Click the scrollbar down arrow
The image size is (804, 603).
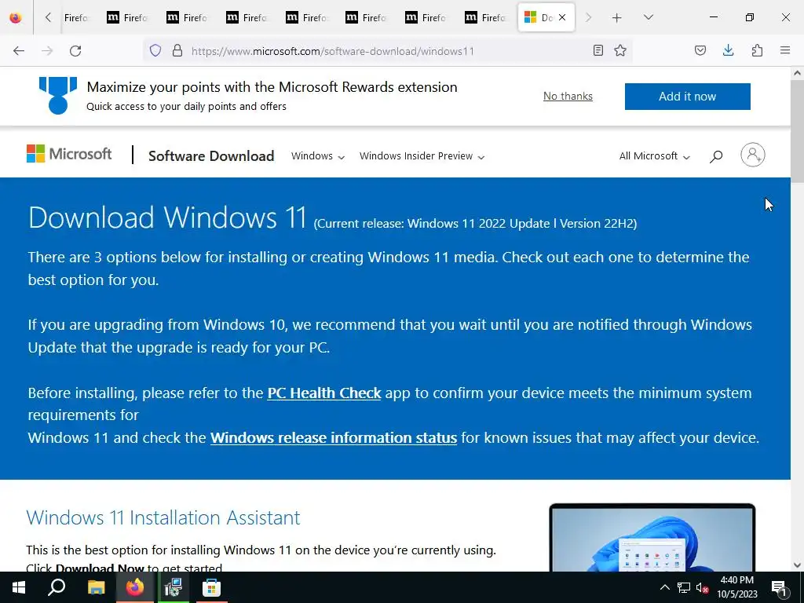tap(797, 565)
